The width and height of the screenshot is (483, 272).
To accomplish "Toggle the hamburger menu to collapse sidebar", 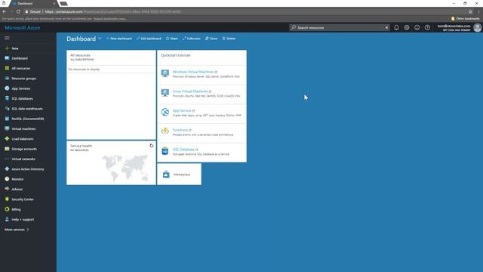I will 7,38.
